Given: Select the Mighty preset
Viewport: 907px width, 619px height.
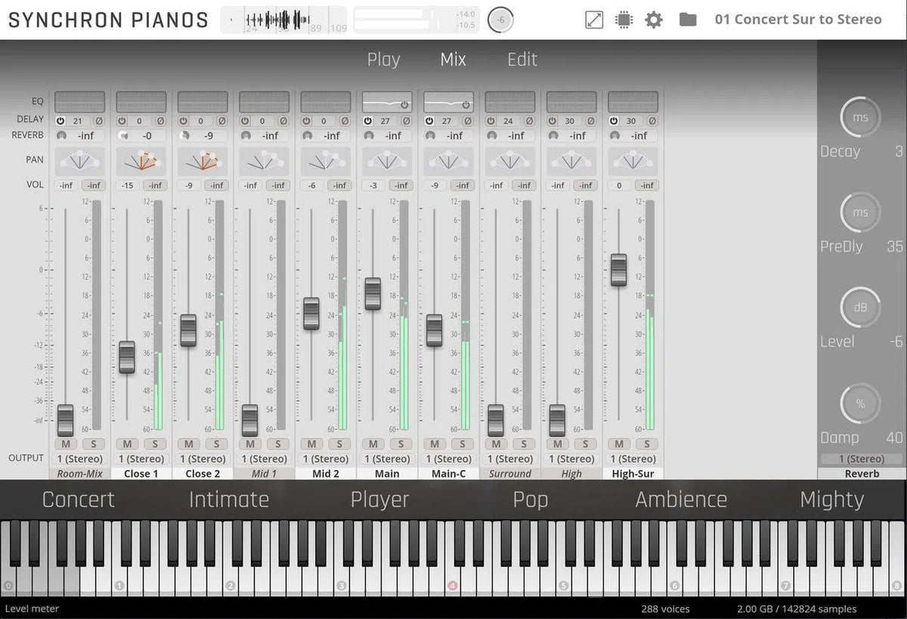Looking at the screenshot, I should coord(831,499).
